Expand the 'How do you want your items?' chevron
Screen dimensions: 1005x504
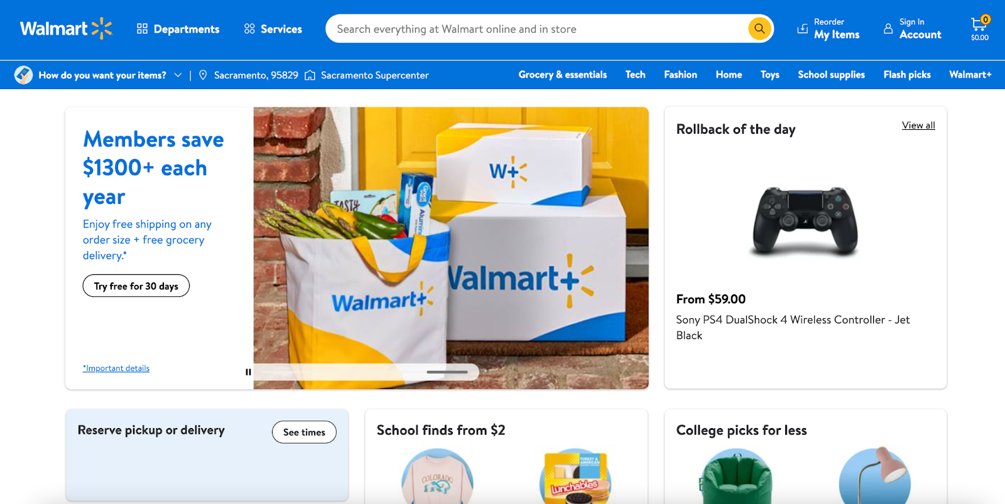click(x=178, y=75)
